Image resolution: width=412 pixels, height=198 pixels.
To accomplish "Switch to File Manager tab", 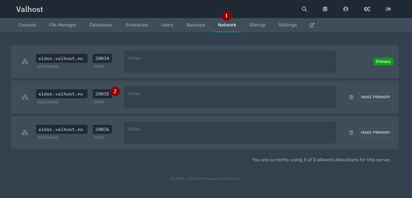I will 63,25.
